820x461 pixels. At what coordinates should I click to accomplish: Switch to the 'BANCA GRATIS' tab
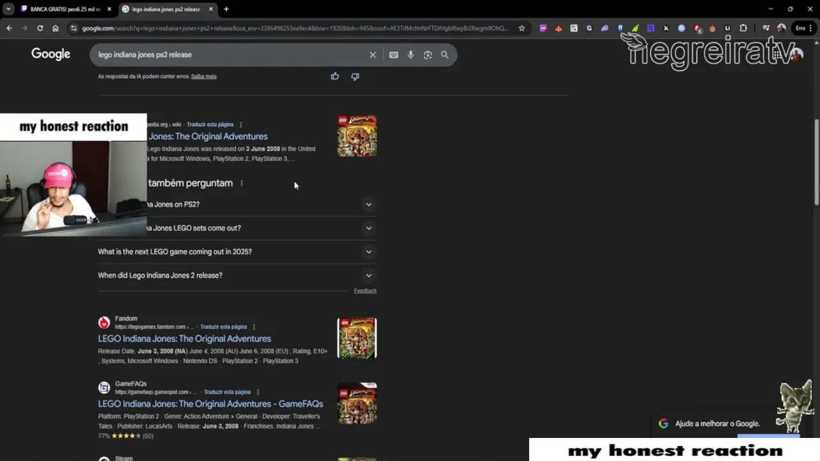[61, 9]
